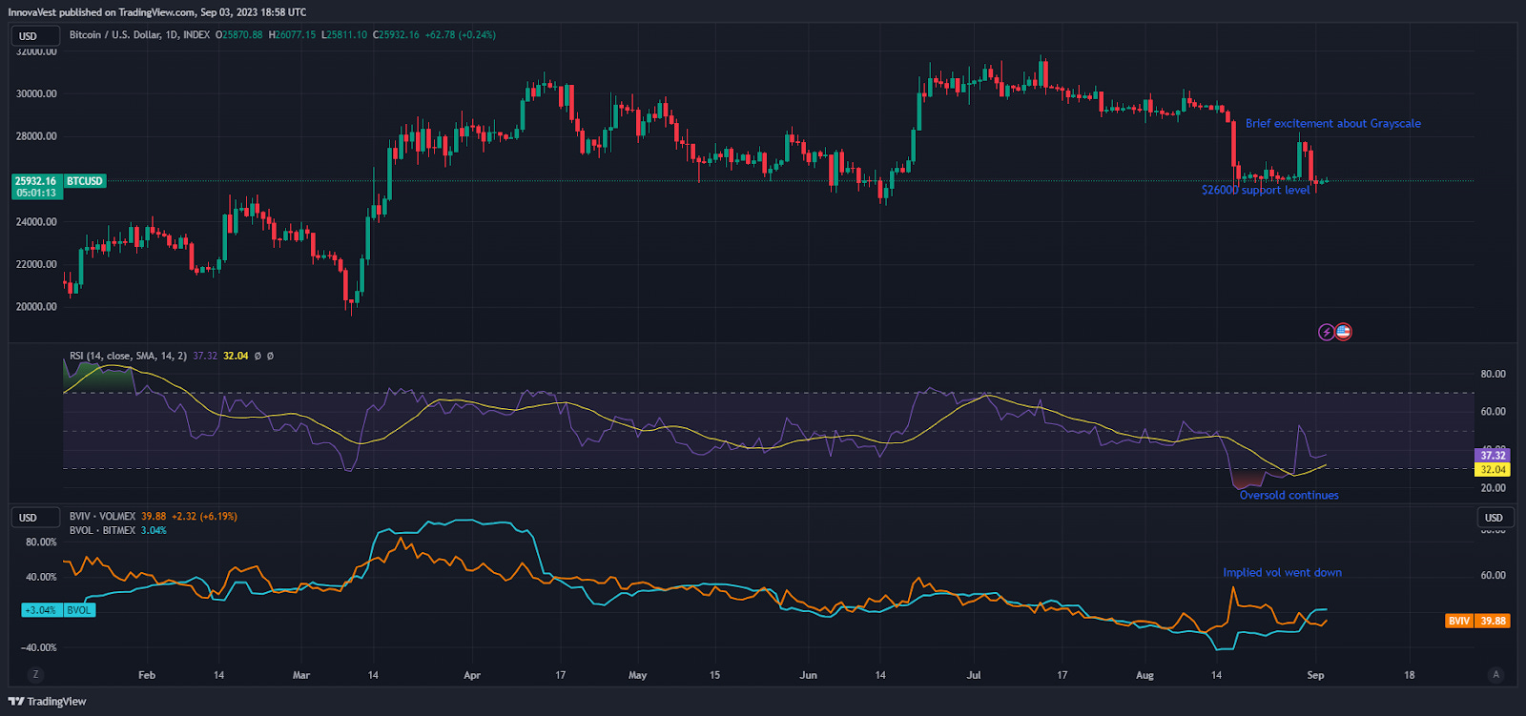Open USD selector on volatility pane's right axis
1526x716 pixels.
pos(1494,518)
